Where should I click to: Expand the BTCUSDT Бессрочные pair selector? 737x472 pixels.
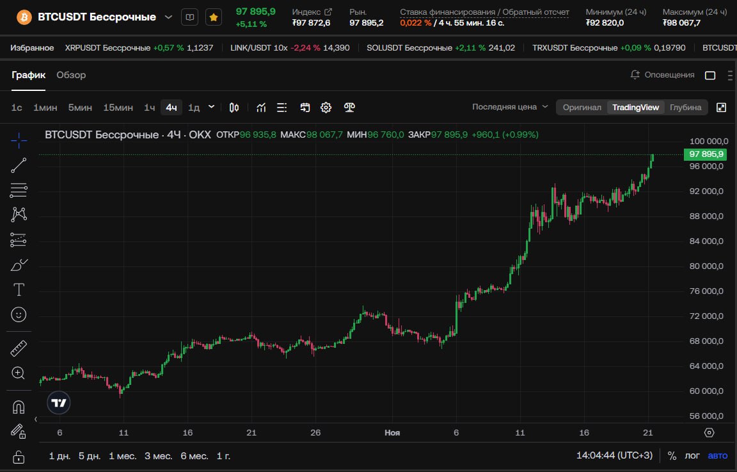click(x=168, y=17)
